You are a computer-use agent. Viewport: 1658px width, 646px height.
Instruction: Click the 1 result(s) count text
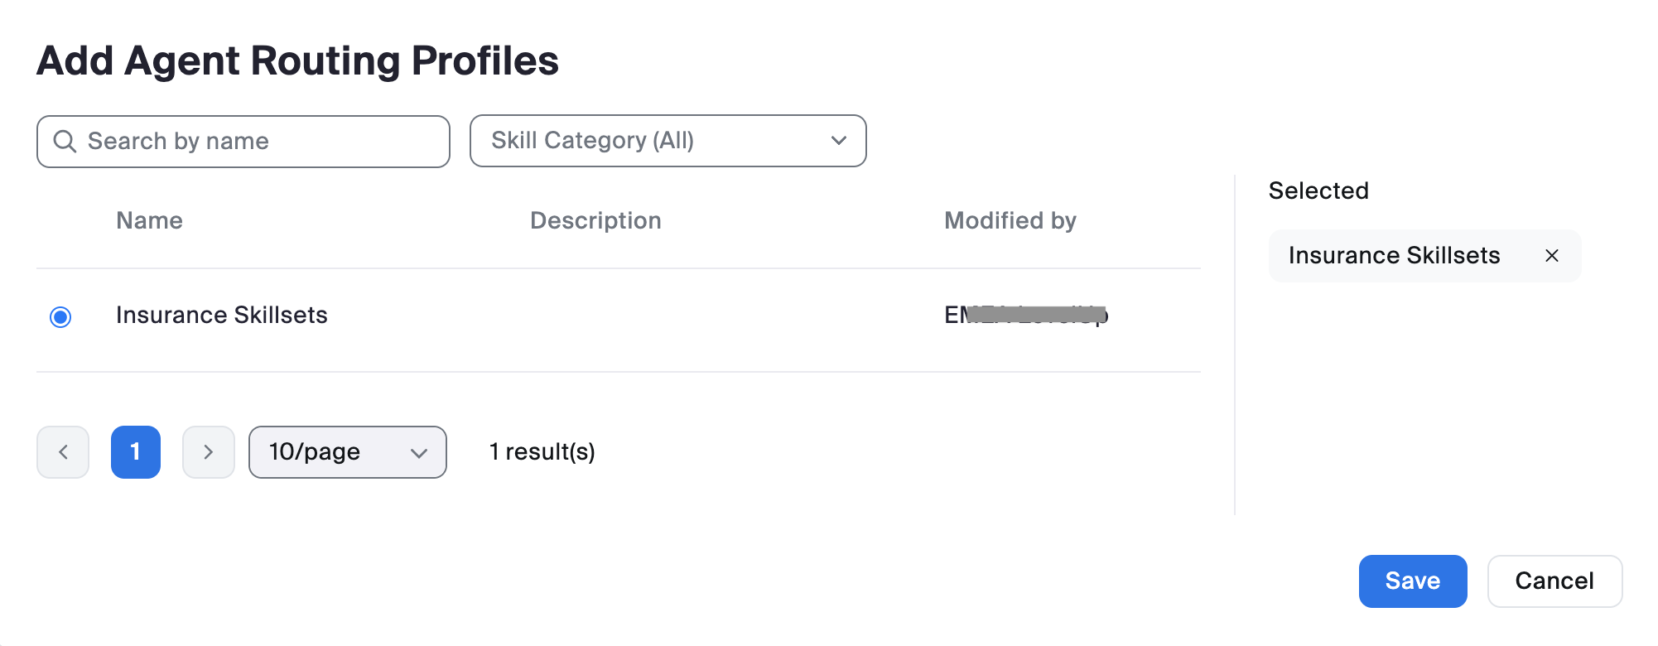click(x=542, y=452)
